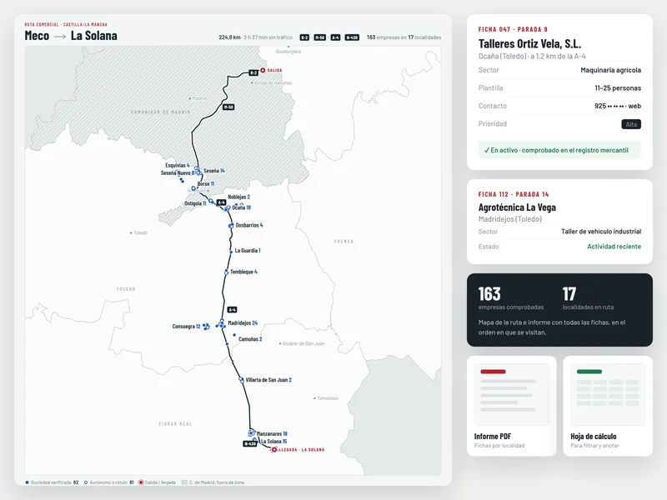Open the Hoja de cálculo spreadsheet thumbnail
Viewport: 667px width, 500px height.
click(608, 394)
